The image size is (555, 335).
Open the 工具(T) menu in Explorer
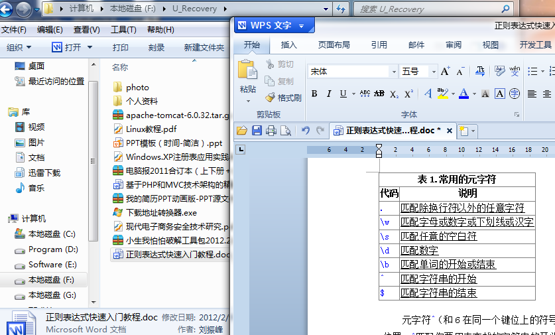(x=123, y=30)
